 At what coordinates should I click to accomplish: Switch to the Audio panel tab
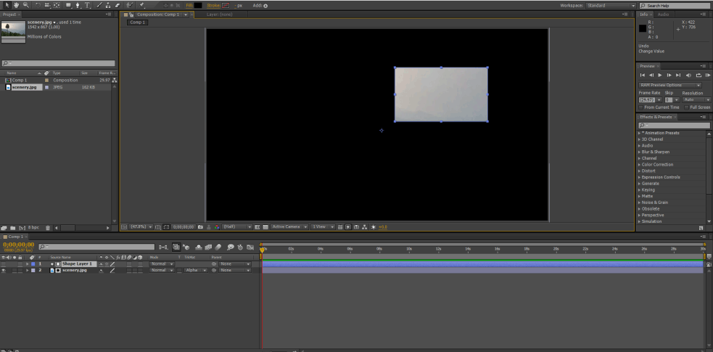[664, 15]
